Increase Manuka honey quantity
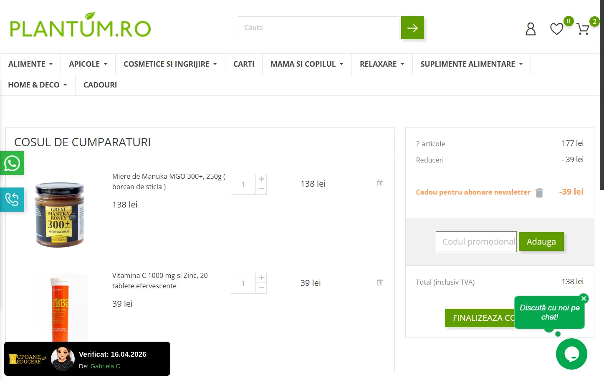 click(x=261, y=179)
